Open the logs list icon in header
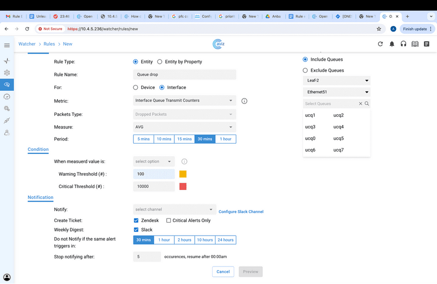The height and width of the screenshot is (284, 437). pyautogui.click(x=427, y=44)
